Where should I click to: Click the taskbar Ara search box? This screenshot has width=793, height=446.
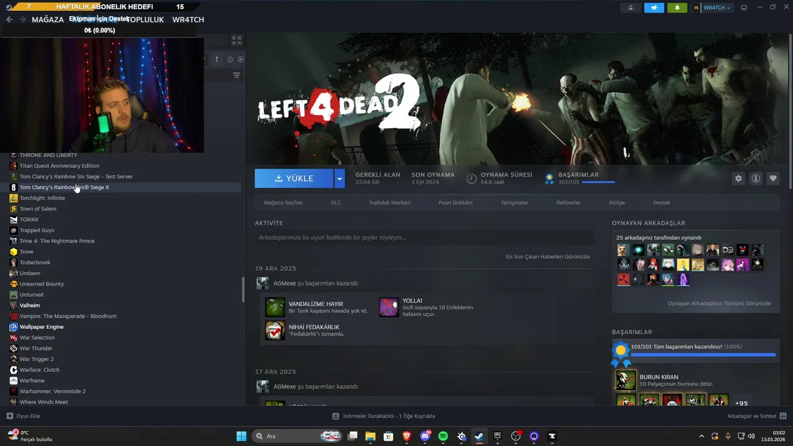tap(298, 436)
